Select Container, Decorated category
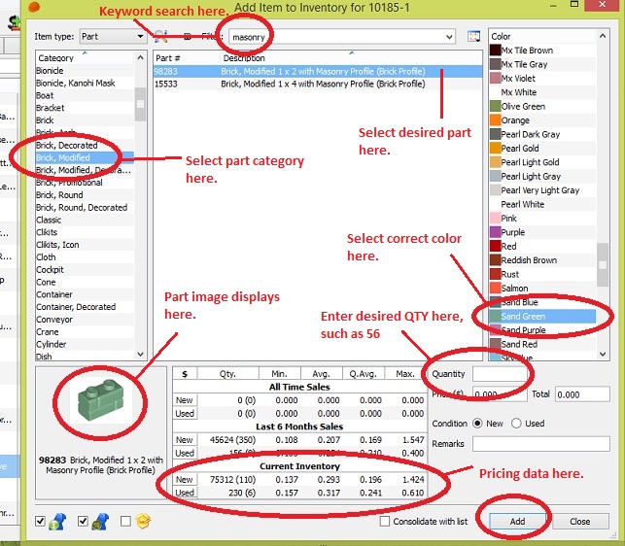 (85, 307)
